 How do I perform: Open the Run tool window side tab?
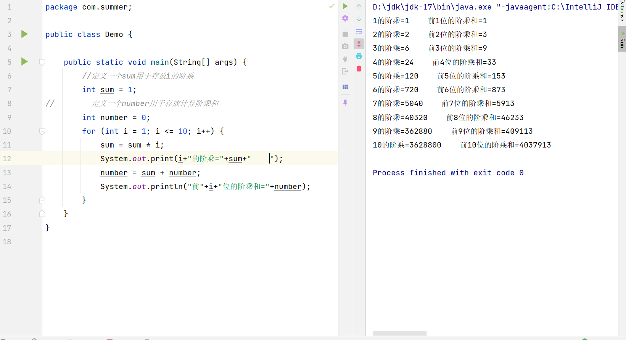pyautogui.click(x=622, y=39)
